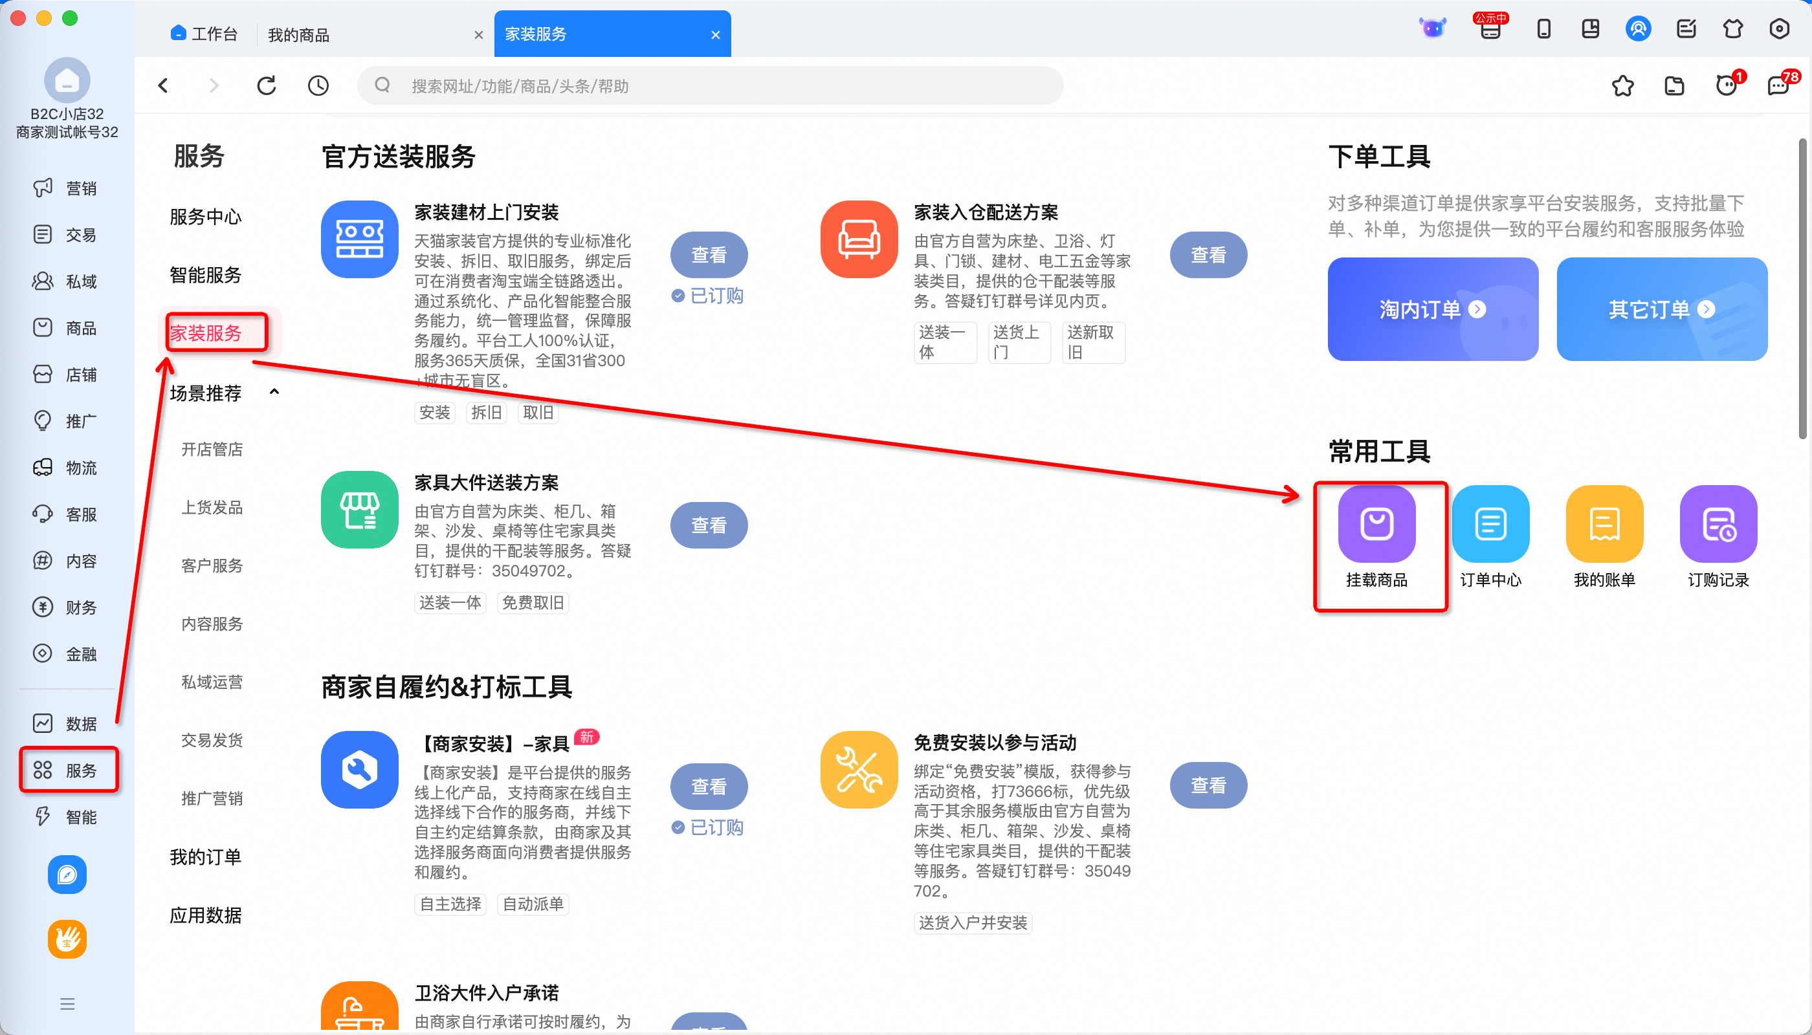Image resolution: width=1812 pixels, height=1035 pixels.
Task: Open 智能 in the left sidebar
Action: [x=66, y=817]
